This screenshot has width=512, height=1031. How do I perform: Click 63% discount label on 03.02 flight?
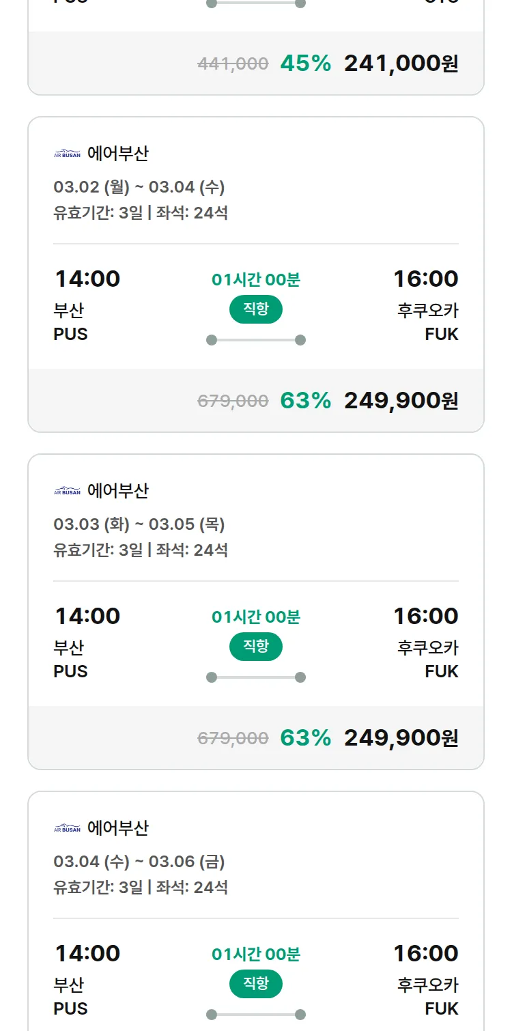point(305,401)
